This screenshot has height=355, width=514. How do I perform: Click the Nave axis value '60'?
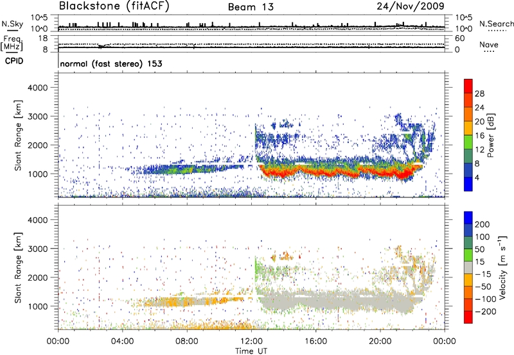click(x=459, y=38)
